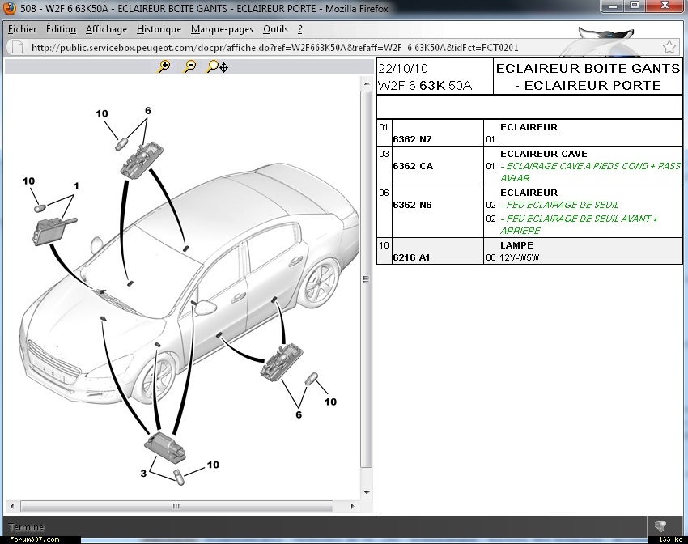Click the diagram's horizontal scroll right arrow

(352, 506)
